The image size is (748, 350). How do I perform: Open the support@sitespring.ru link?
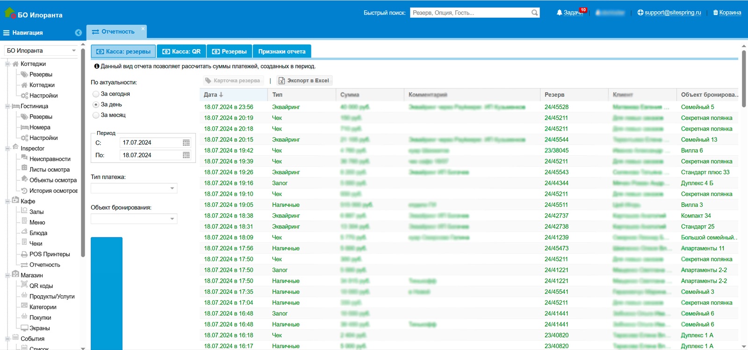pos(673,13)
